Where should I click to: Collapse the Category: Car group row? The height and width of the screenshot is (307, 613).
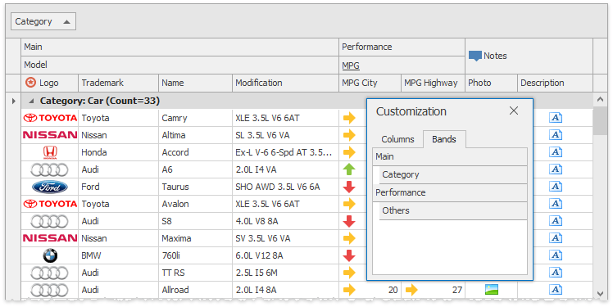(31, 102)
